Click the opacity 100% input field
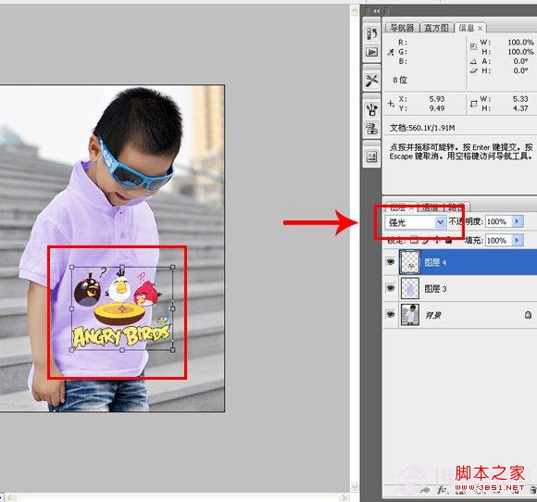The height and width of the screenshot is (502, 537). [498, 221]
